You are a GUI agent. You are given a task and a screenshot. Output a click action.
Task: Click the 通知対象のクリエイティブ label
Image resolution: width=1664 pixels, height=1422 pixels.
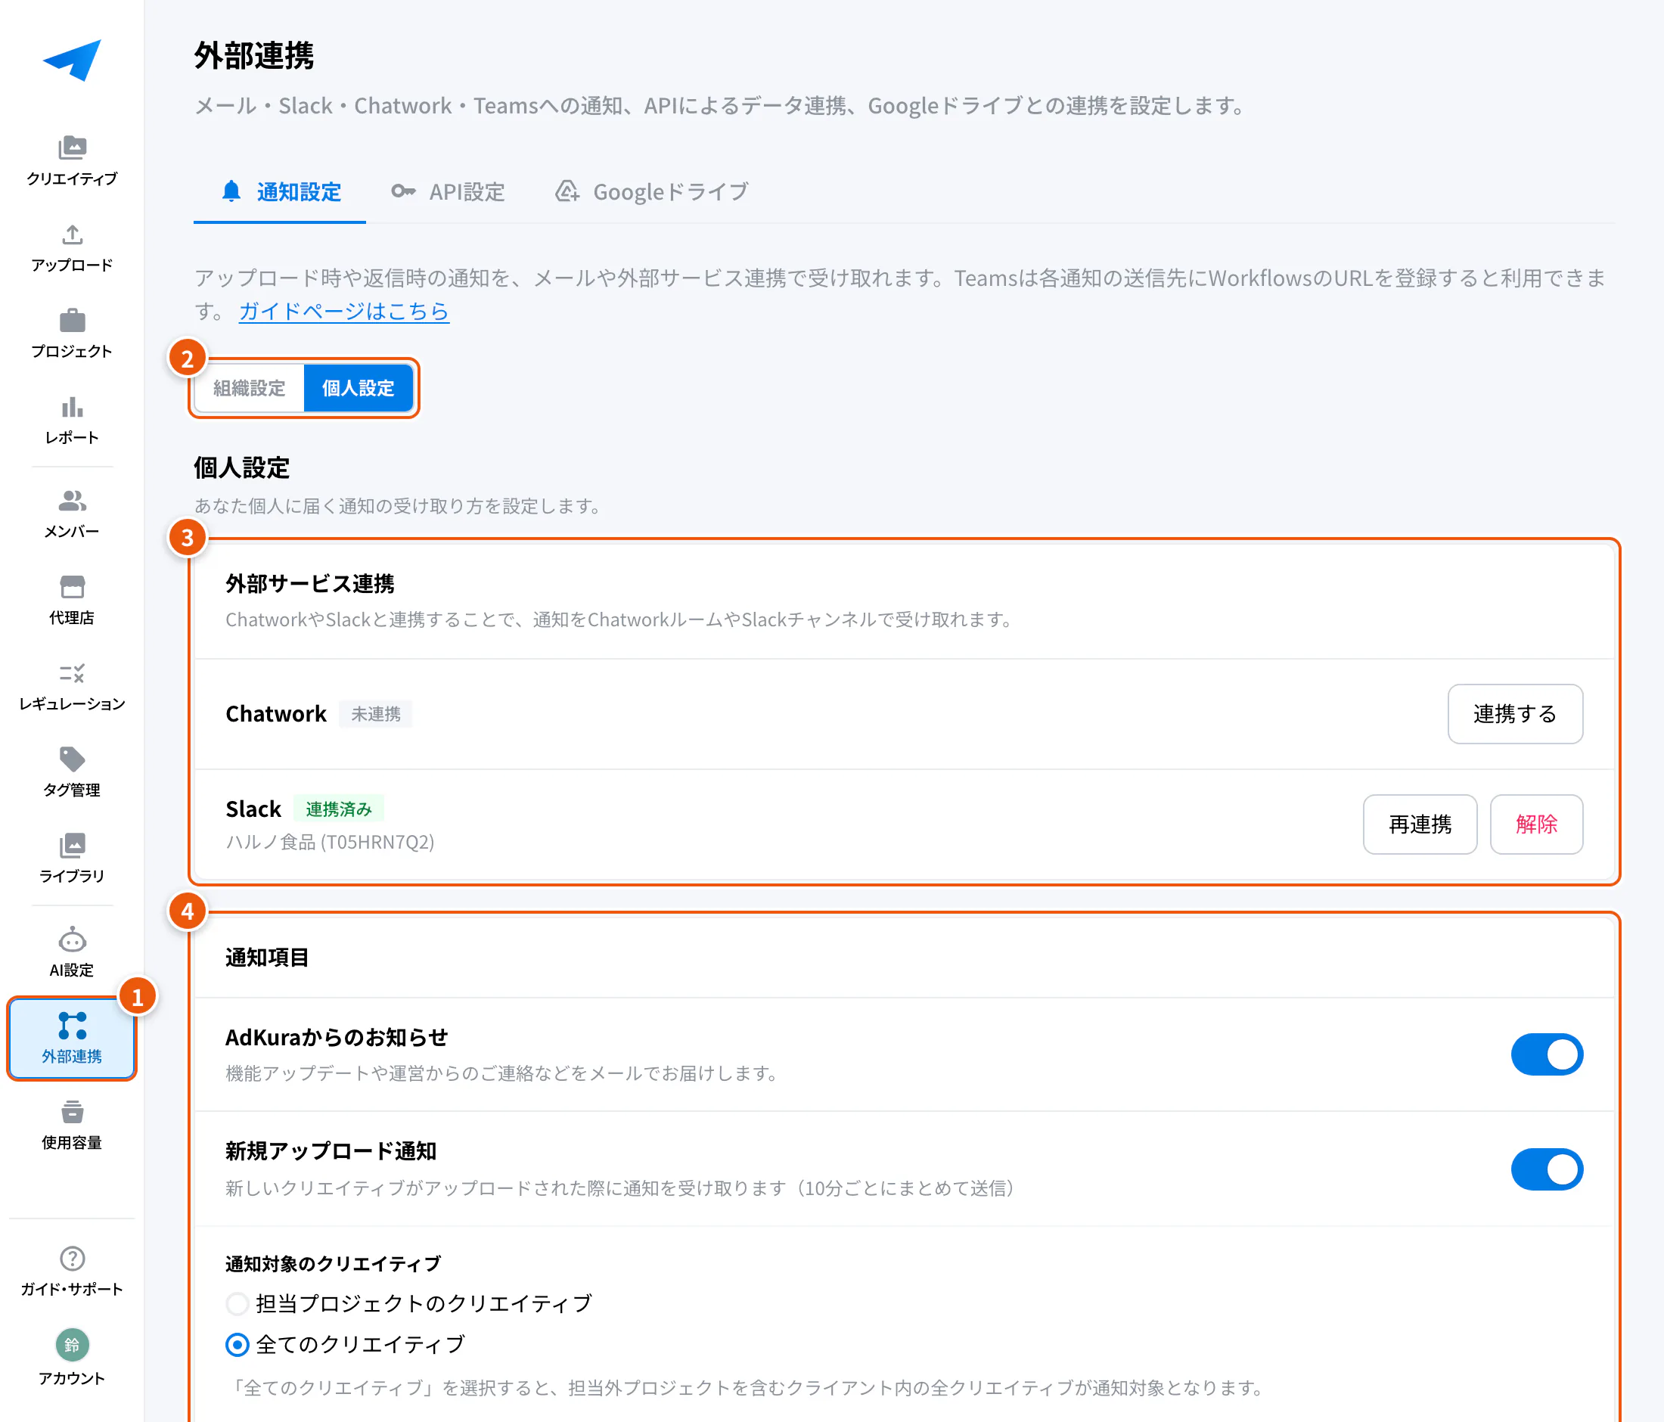[x=334, y=1264]
